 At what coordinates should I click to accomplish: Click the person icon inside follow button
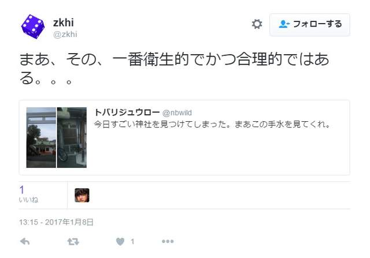click(x=284, y=24)
